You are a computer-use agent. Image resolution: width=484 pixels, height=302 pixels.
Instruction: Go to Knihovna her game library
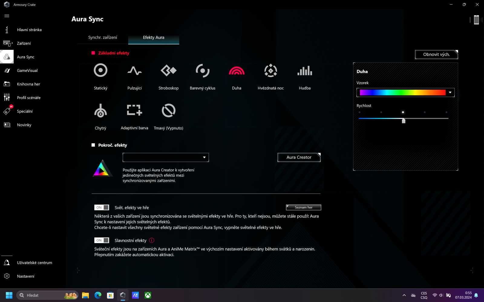pos(28,84)
